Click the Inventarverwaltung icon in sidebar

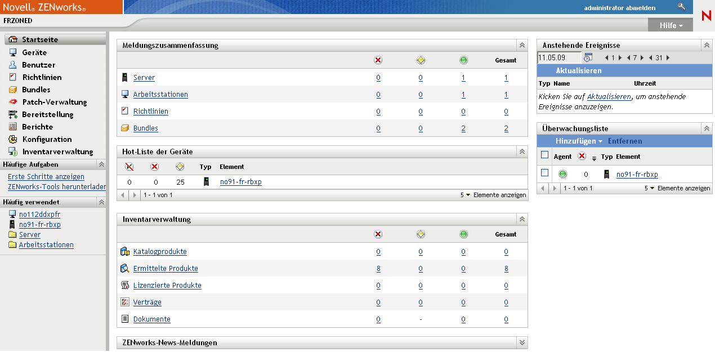click(13, 152)
